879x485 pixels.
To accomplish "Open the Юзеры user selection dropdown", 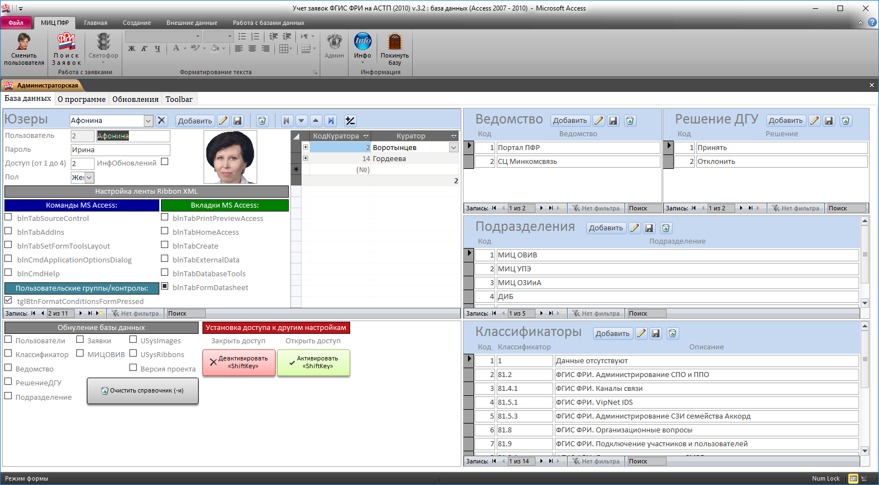I will [148, 121].
